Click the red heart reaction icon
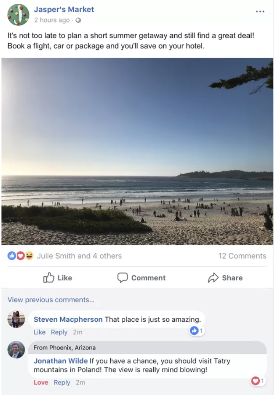 [21, 256]
